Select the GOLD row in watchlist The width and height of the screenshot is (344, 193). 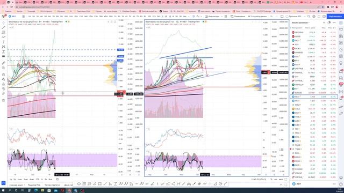(x=314, y=109)
